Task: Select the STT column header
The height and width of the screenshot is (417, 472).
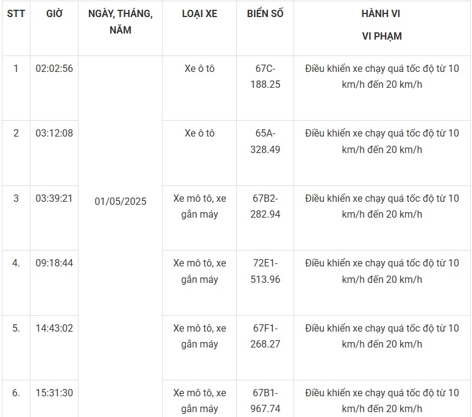Action: [x=16, y=14]
